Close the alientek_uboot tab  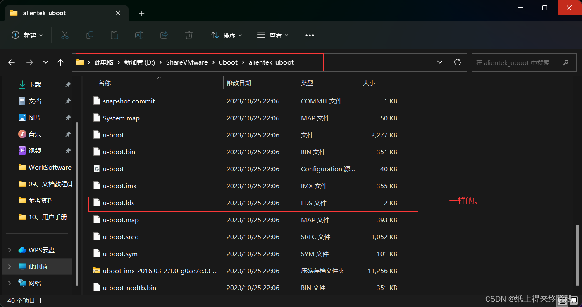[118, 13]
